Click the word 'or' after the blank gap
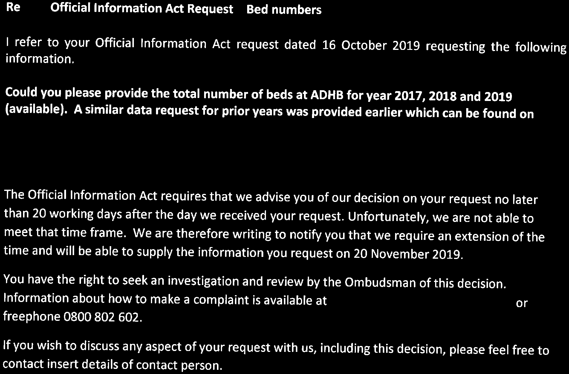Screen dimensions: 569x374 point(522,303)
